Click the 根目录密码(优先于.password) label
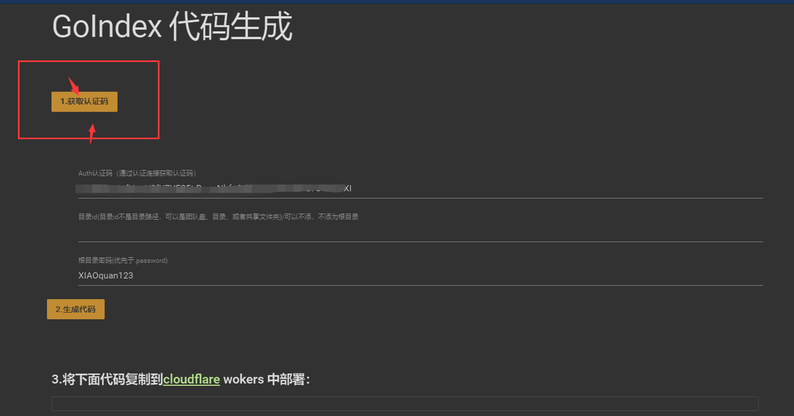 coord(123,261)
